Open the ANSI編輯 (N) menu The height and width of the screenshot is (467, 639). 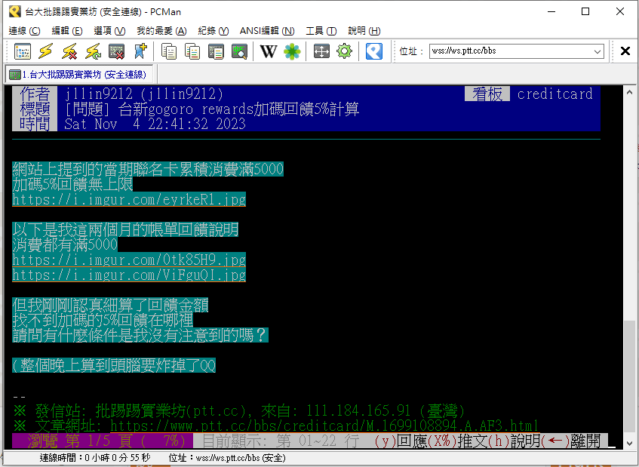[x=267, y=31]
